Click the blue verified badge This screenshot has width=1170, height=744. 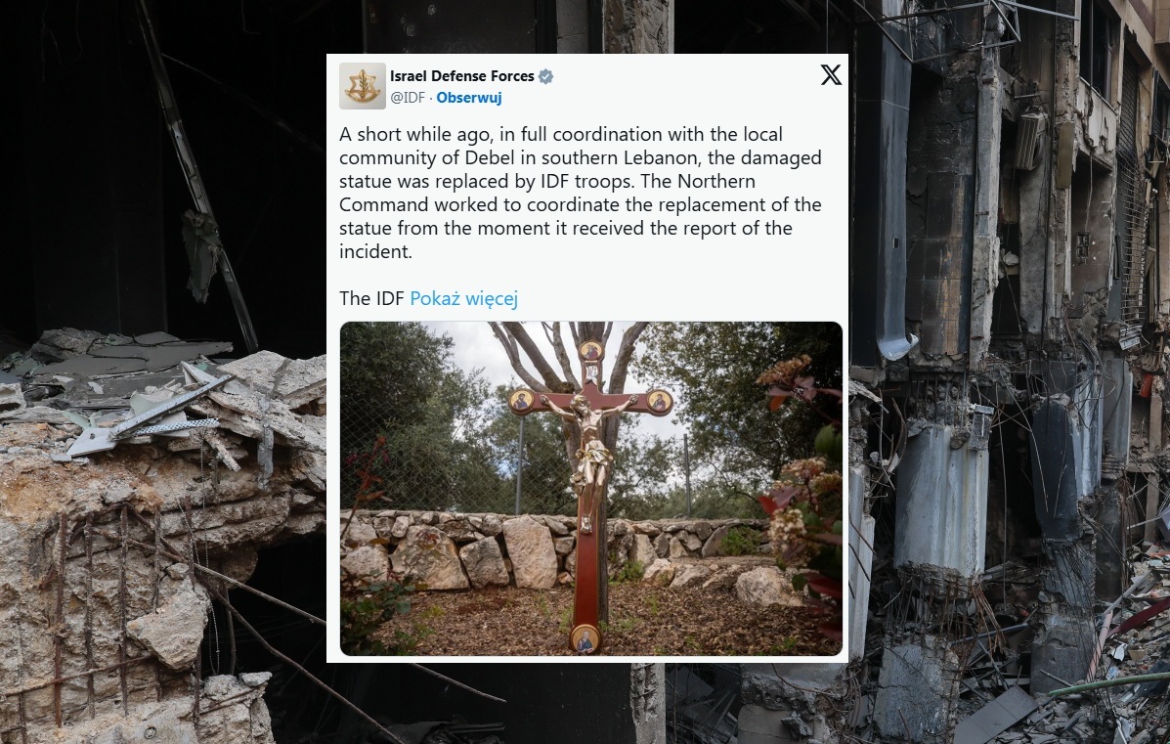[546, 76]
